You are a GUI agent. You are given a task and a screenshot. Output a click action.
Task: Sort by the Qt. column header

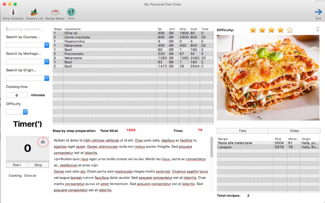[162, 29]
